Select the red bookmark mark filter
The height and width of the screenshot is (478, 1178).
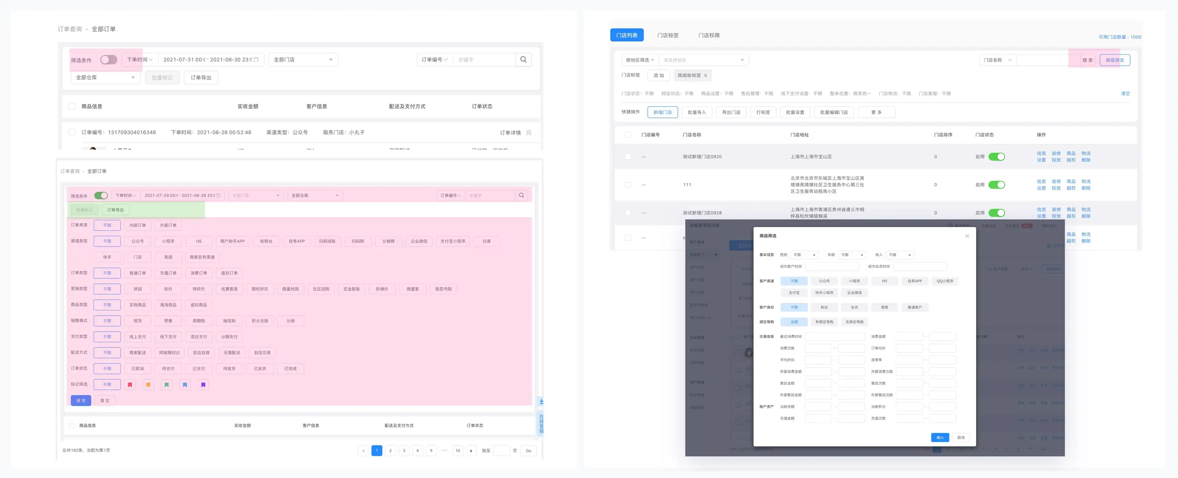coord(130,385)
